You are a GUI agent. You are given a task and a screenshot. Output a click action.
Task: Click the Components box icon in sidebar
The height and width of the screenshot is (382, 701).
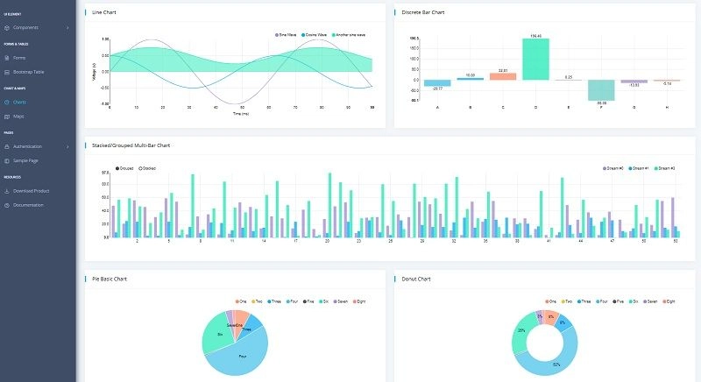click(x=7, y=28)
